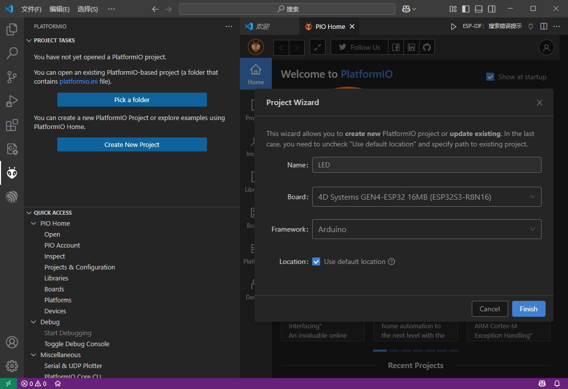Screen dimensions: 568x389
Task: Click Finish in Project Wizard
Action: tap(529, 309)
